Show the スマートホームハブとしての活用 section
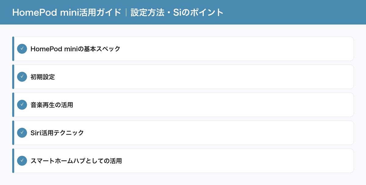Screen dimensions: 366x185 coord(76,161)
